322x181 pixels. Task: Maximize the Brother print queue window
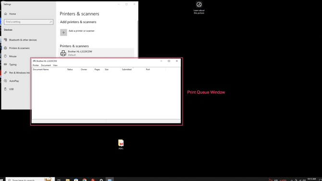169,61
